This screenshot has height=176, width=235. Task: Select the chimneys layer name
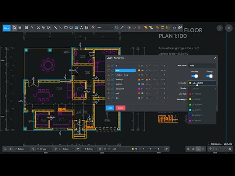pyautogui.click(x=119, y=80)
